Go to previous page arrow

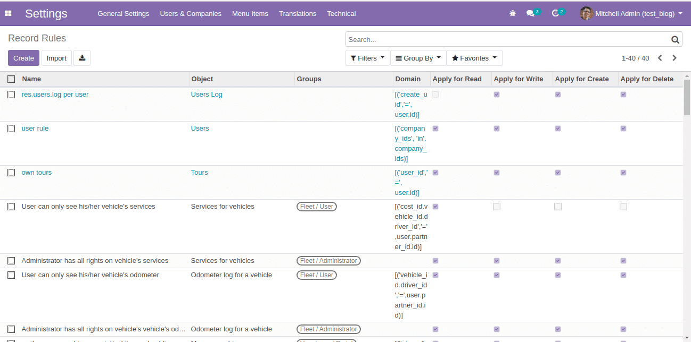pyautogui.click(x=660, y=58)
